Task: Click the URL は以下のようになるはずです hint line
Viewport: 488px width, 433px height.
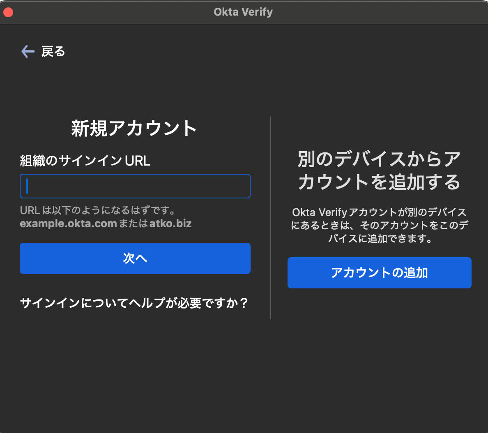Action: coord(97,210)
